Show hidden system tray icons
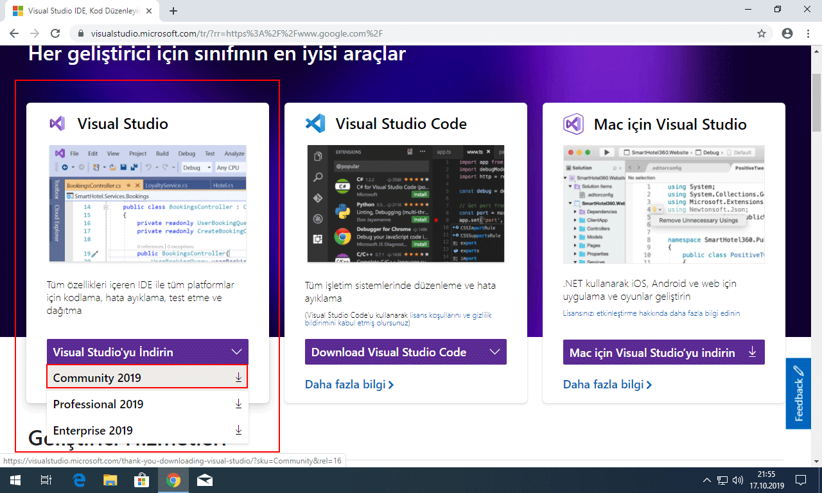This screenshot has height=493, width=822. [707, 480]
